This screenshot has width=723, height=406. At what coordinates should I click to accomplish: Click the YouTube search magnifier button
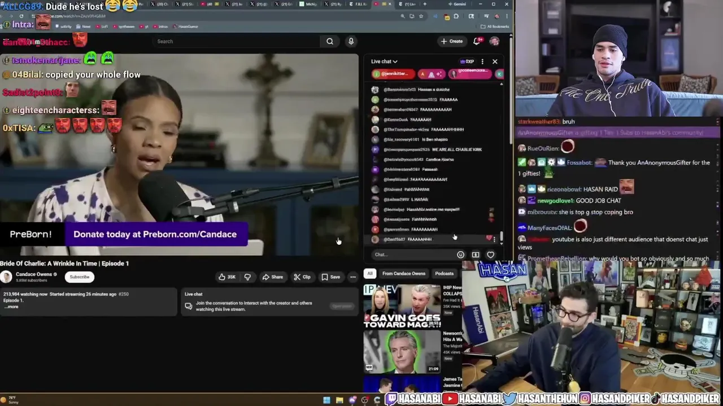point(330,41)
